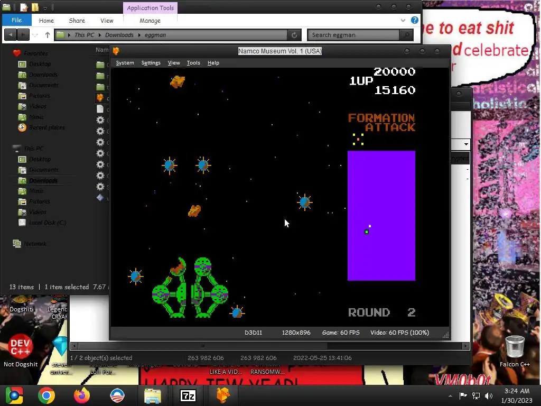Open Documents under Favorites

point(43,85)
